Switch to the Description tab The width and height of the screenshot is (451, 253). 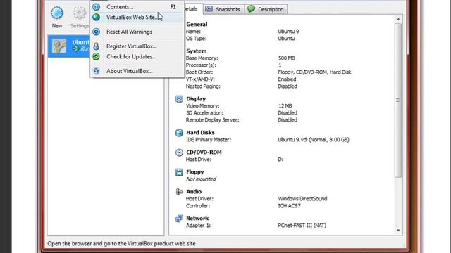pos(266,9)
